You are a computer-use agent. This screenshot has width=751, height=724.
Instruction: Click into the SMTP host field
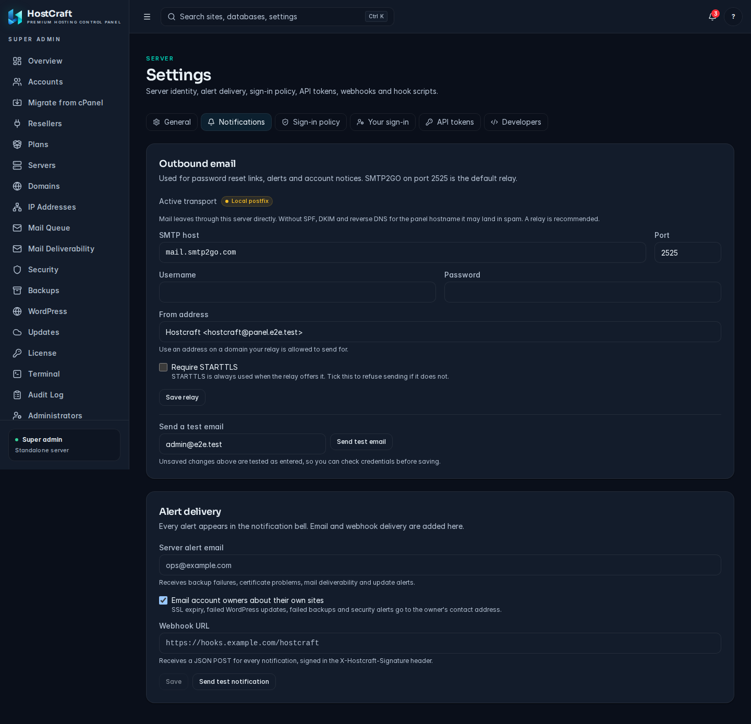pyautogui.click(x=403, y=252)
